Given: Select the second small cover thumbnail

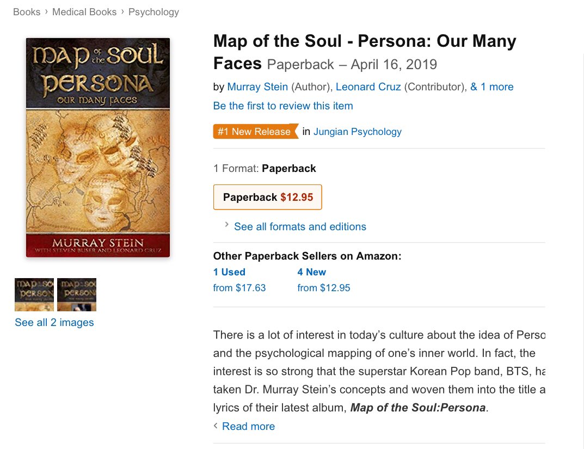Looking at the screenshot, I should pyautogui.click(x=77, y=294).
